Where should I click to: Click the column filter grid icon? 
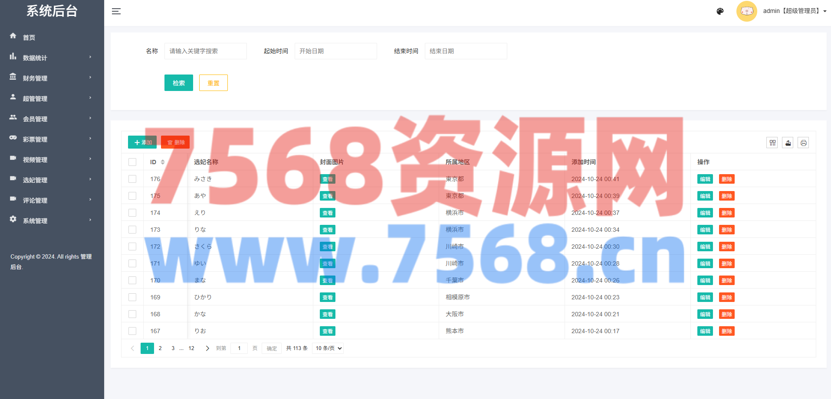[x=772, y=143]
